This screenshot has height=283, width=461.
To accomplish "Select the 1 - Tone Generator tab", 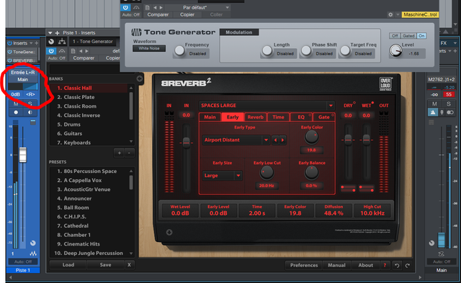I will (93, 42).
